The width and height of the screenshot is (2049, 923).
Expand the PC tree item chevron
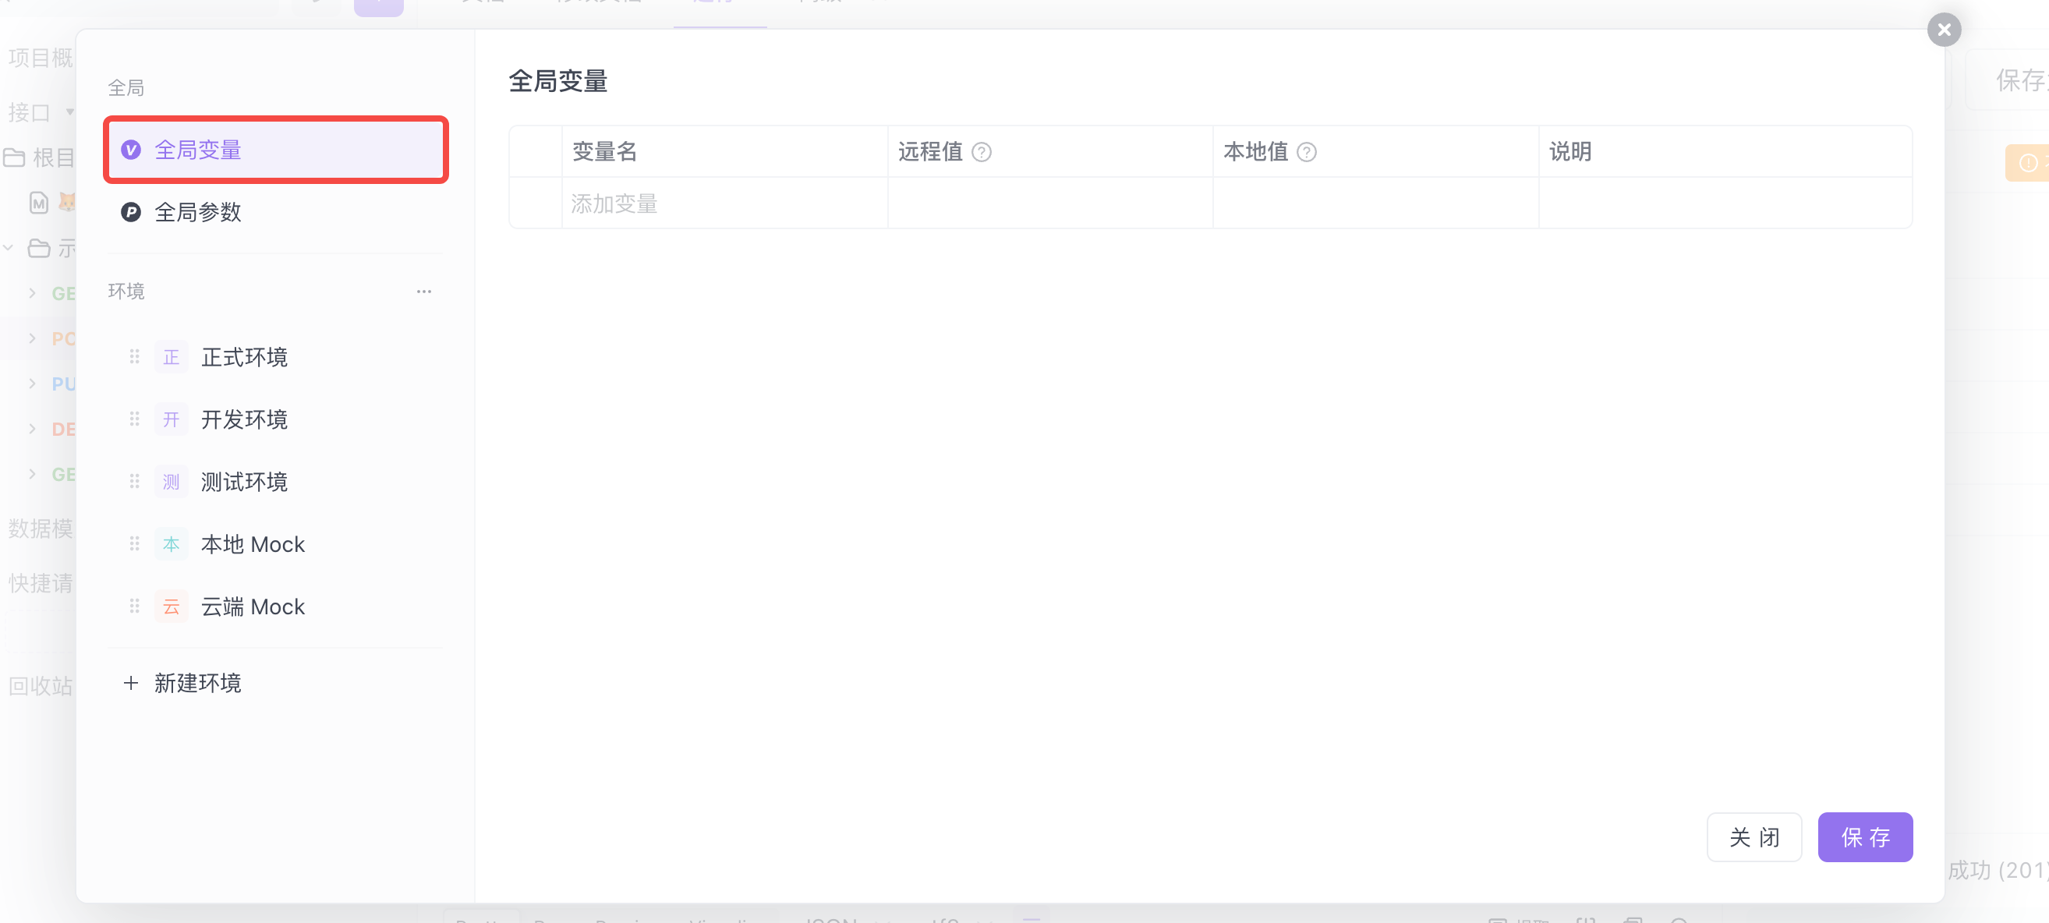tap(32, 338)
